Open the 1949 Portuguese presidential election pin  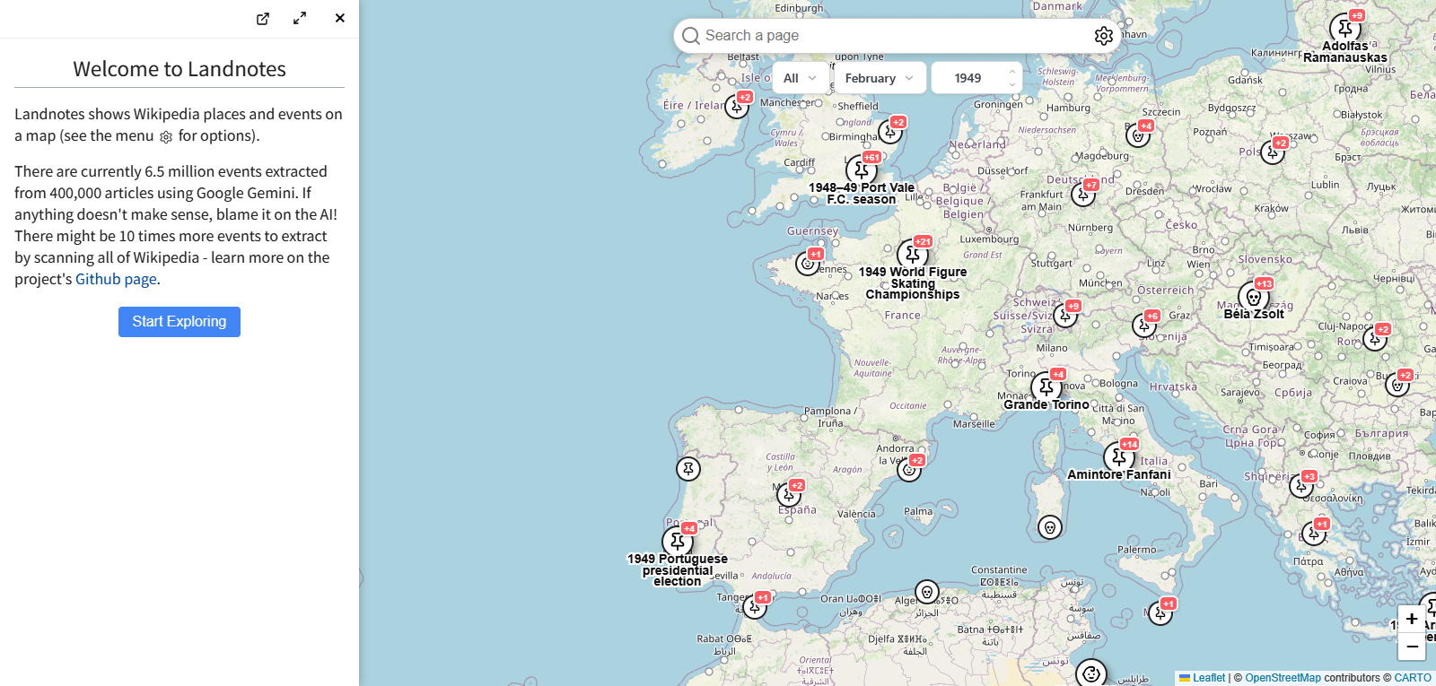point(678,542)
